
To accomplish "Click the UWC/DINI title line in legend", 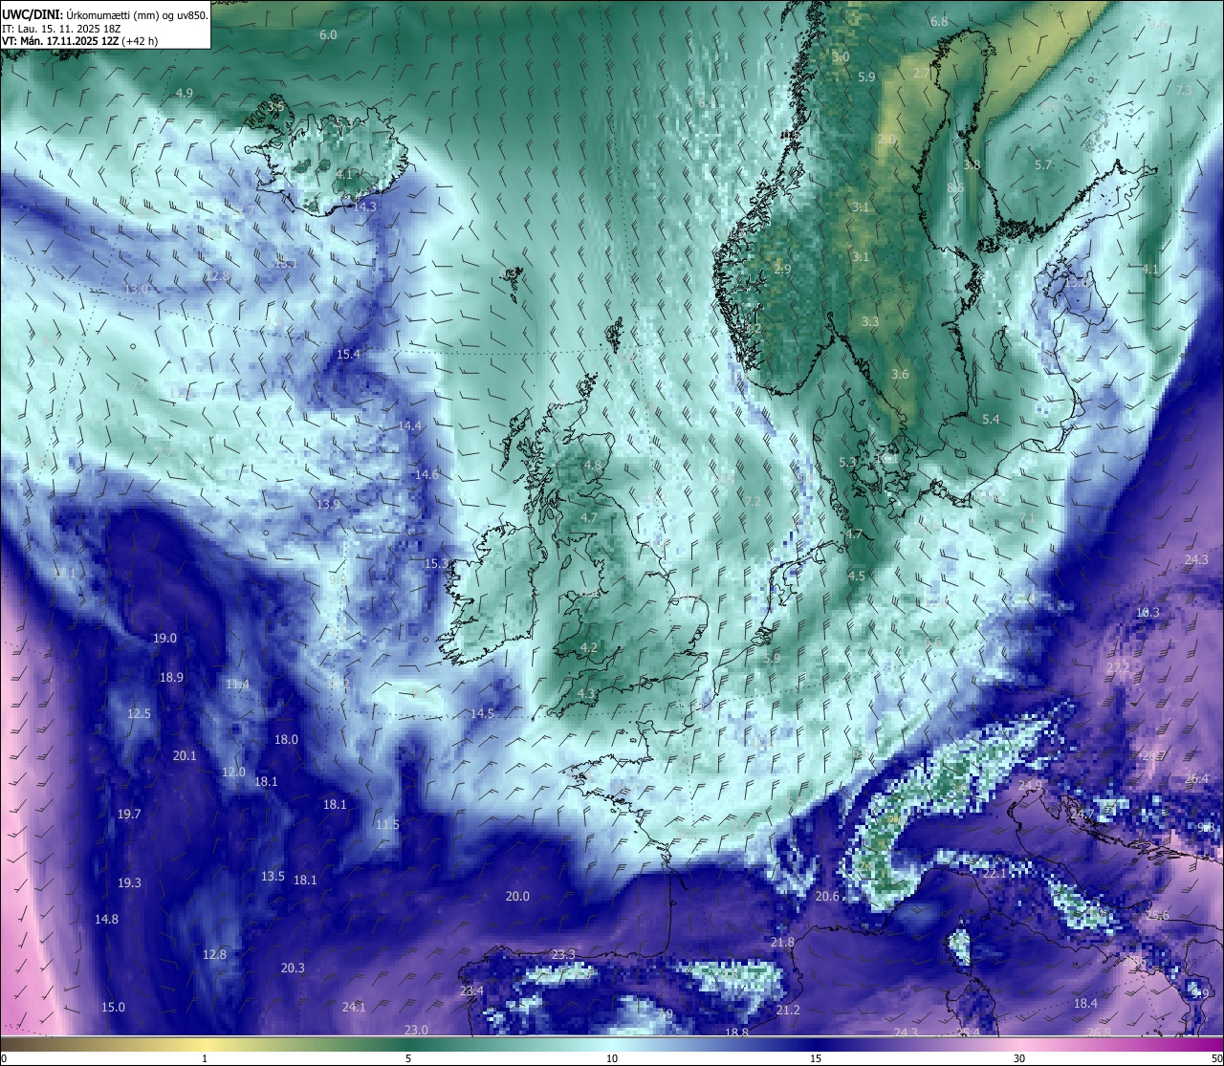I will tap(104, 15).
